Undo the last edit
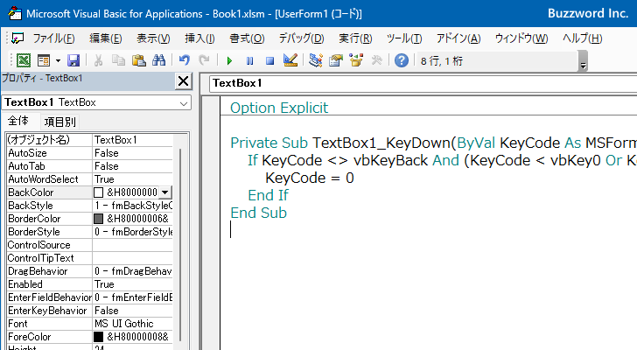The image size is (637, 350). tap(184, 60)
